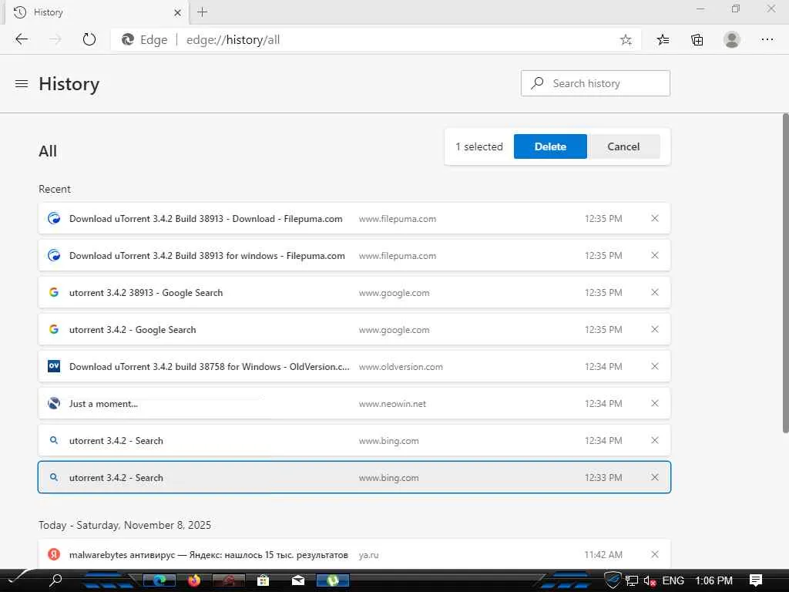
Task: Click the '1 selected' label
Action: 479,146
